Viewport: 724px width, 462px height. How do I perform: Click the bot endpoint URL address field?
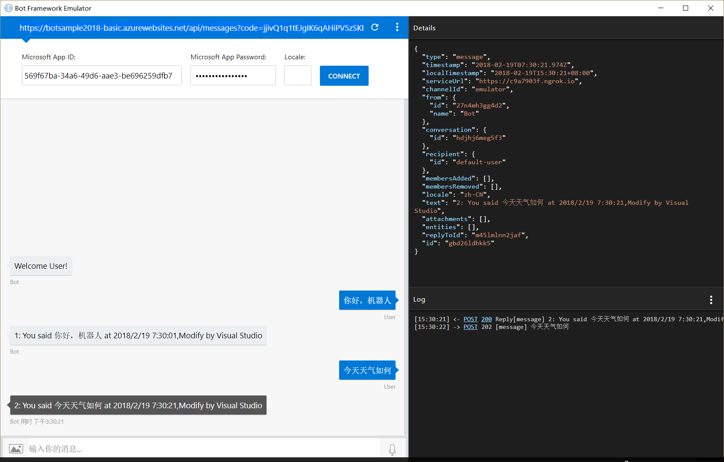coord(192,27)
